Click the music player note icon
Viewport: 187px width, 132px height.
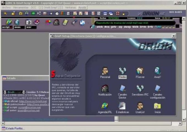point(93,27)
